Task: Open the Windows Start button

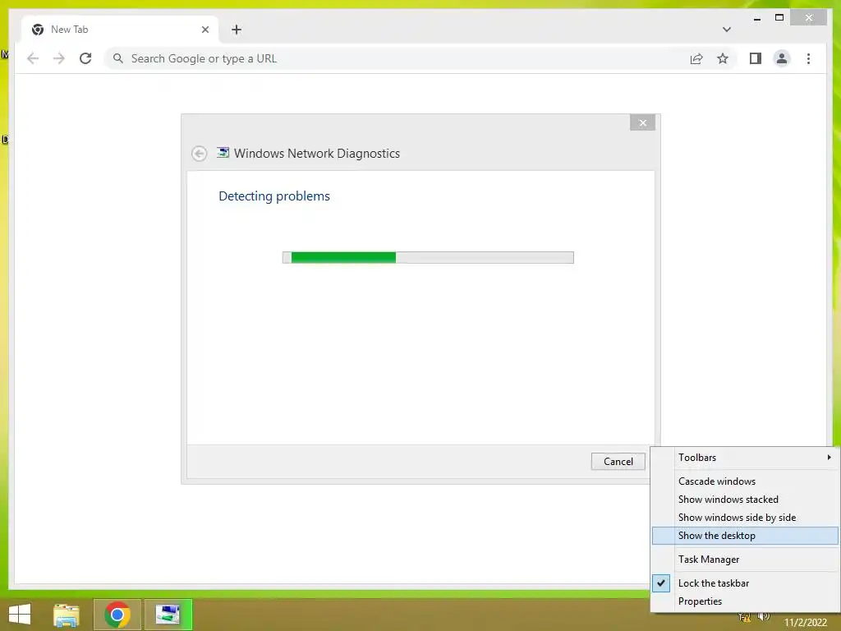Action: [x=20, y=615]
